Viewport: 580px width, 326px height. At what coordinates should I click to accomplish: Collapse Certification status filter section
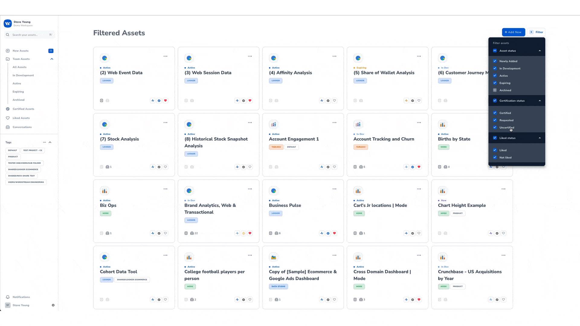[540, 101]
